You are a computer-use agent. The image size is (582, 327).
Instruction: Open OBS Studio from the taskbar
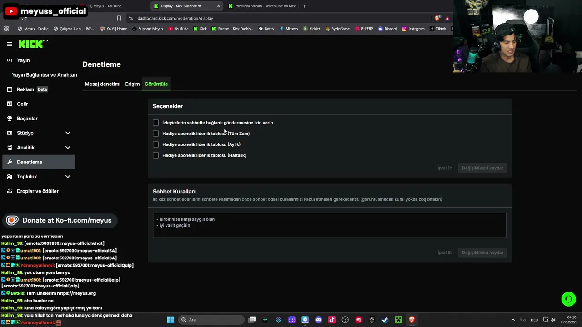point(345,320)
